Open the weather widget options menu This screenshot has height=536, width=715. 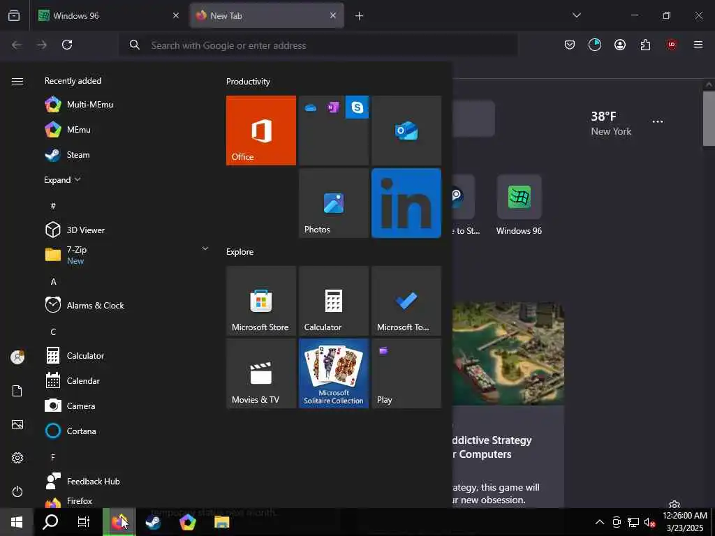click(657, 121)
